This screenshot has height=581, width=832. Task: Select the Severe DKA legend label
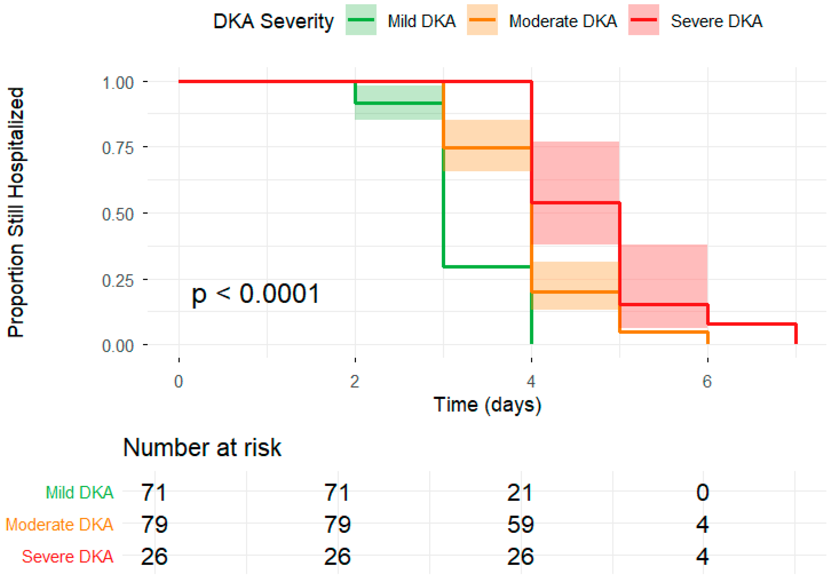pyautogui.click(x=716, y=21)
